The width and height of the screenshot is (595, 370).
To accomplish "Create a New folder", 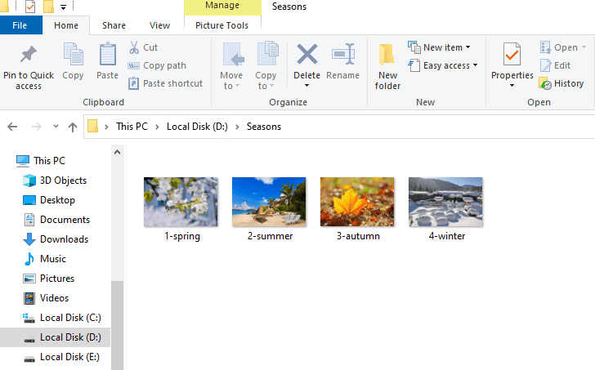I will coord(387,66).
